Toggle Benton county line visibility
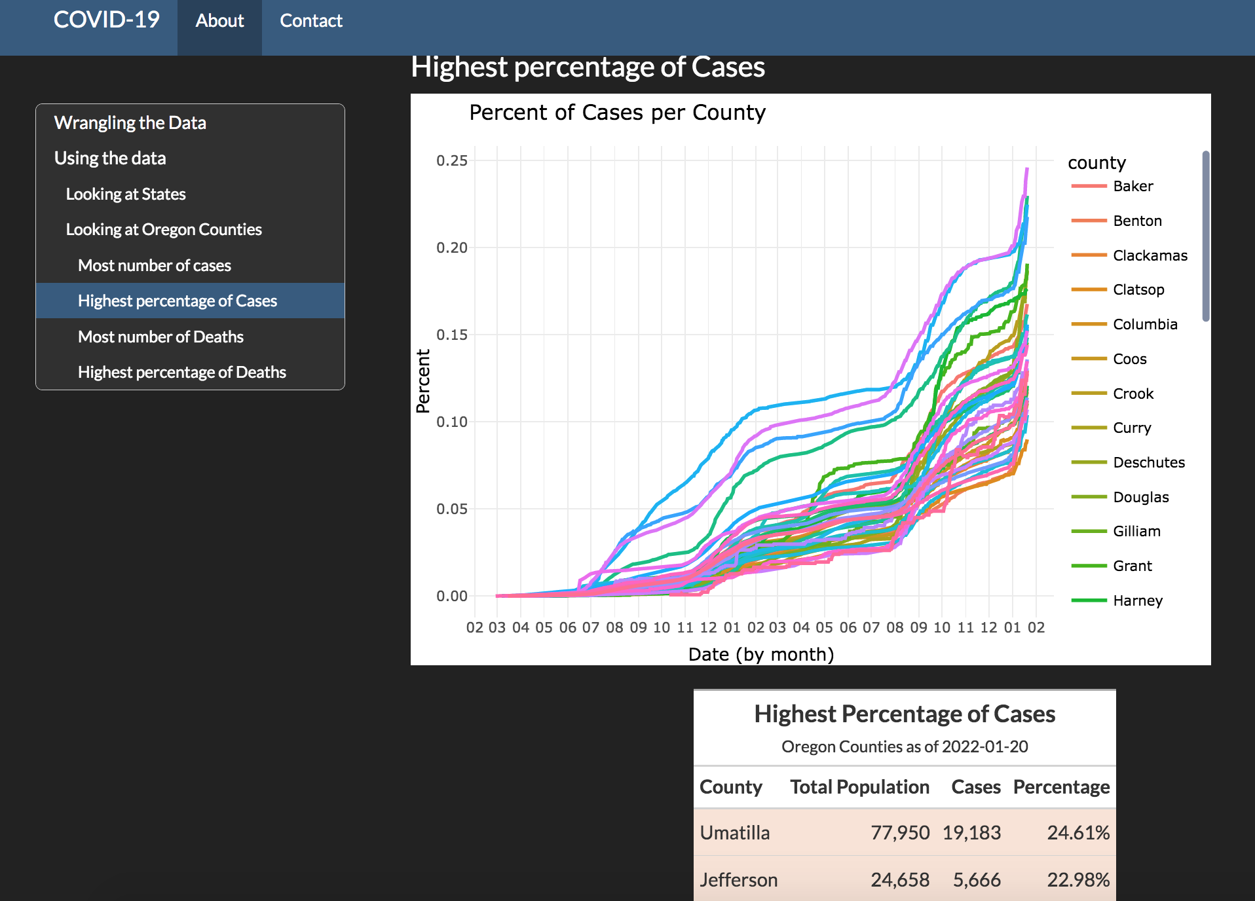 (x=1137, y=221)
